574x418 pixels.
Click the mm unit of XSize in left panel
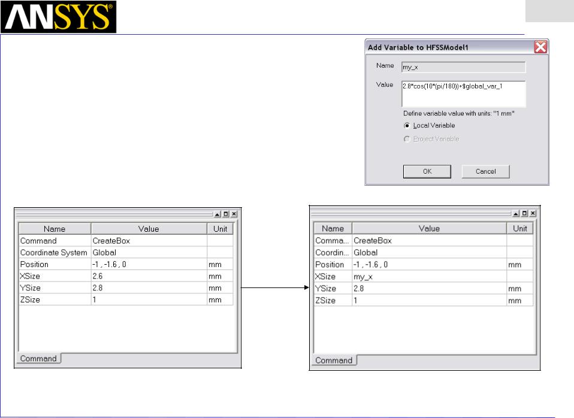pos(220,276)
